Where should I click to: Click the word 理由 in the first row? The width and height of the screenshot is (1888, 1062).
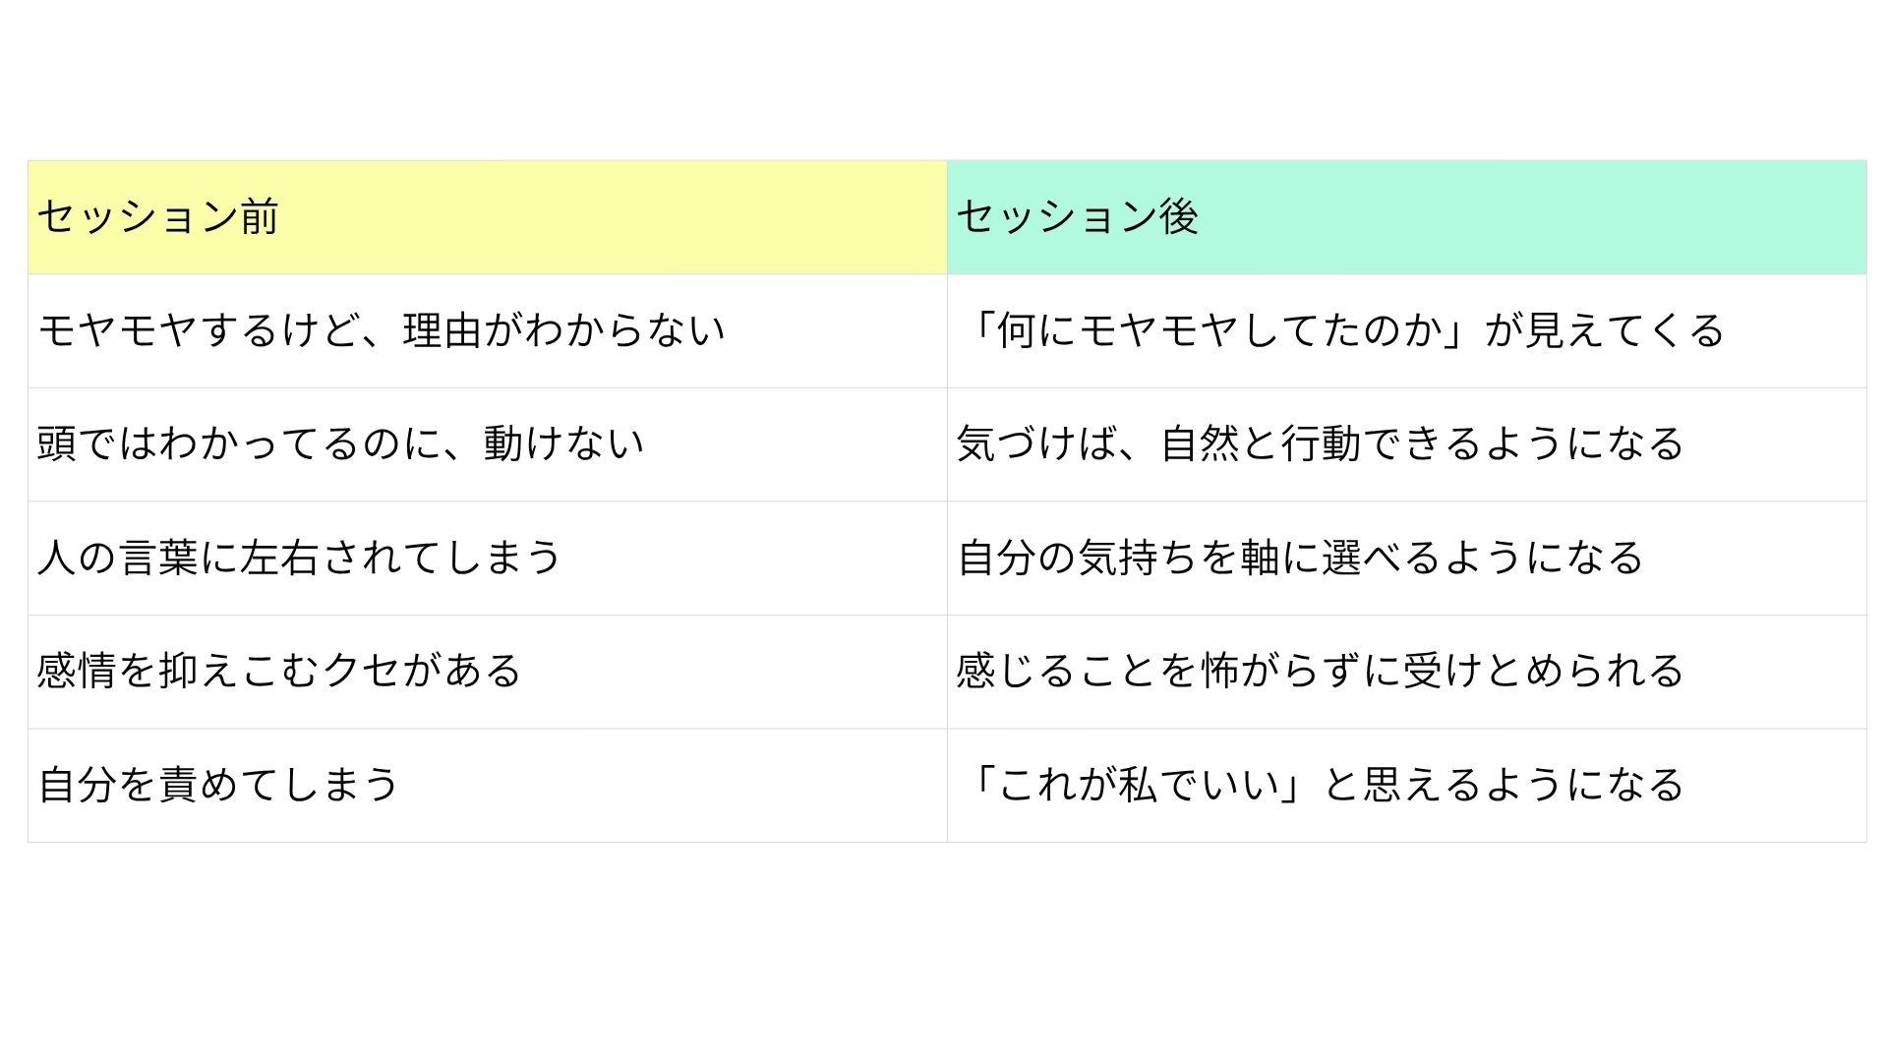(442, 330)
